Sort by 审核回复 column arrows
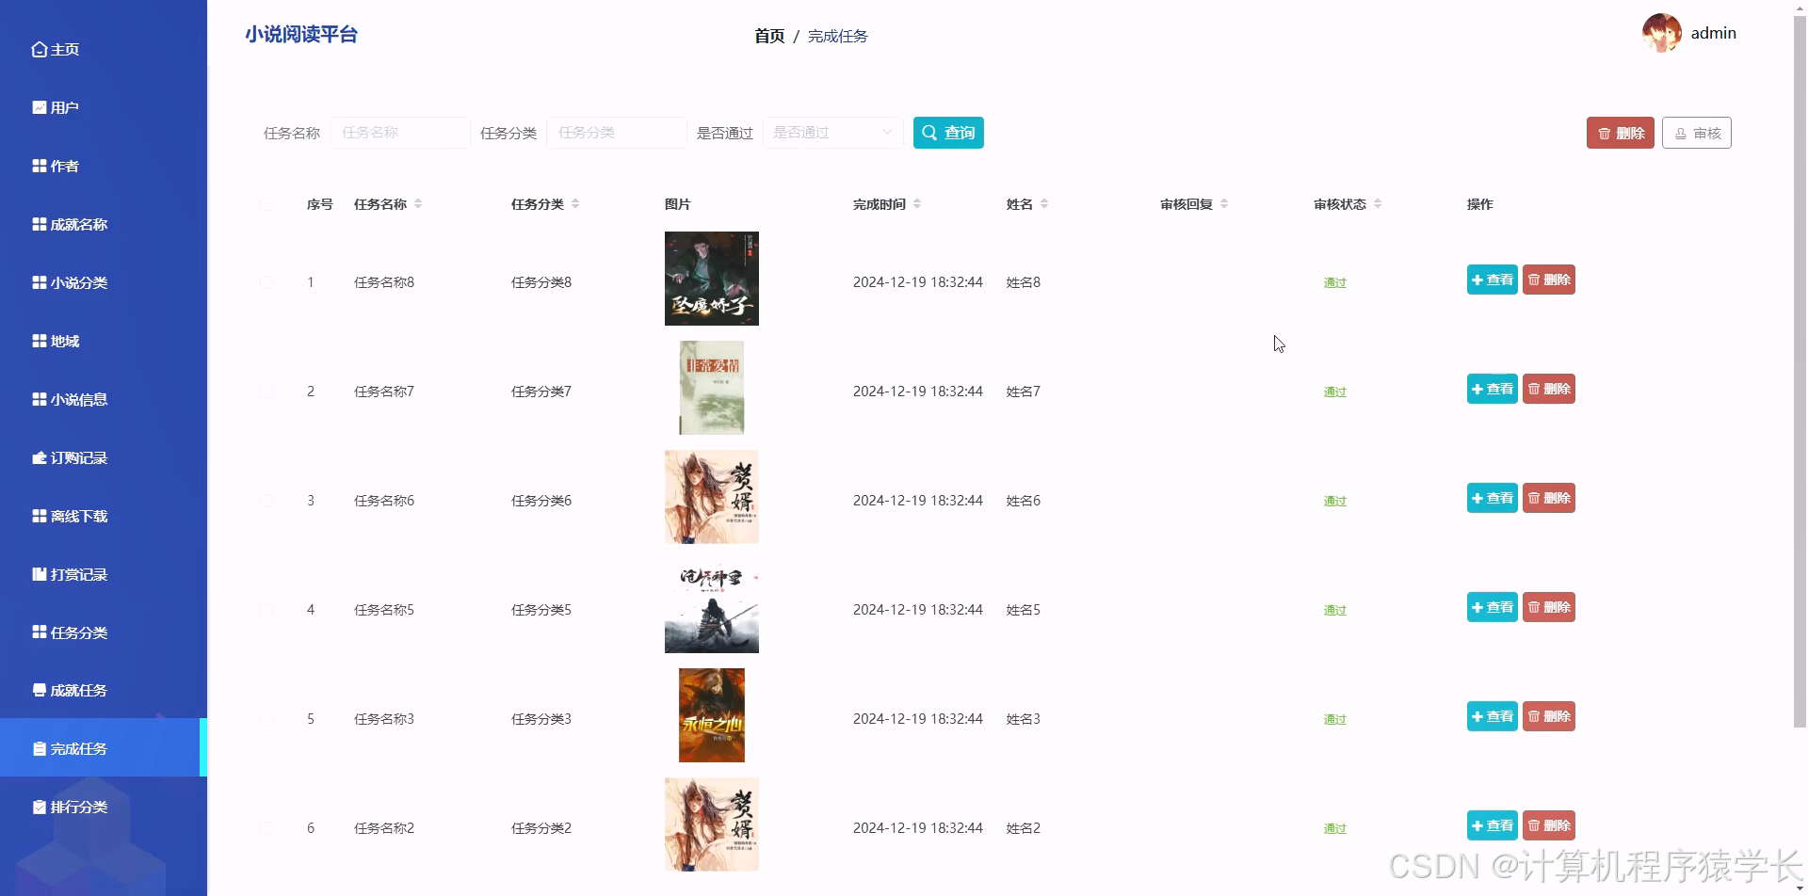Viewport: 1808px width, 896px height. click(1224, 204)
